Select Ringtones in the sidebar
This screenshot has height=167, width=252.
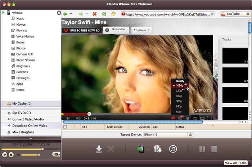(x=23, y=66)
